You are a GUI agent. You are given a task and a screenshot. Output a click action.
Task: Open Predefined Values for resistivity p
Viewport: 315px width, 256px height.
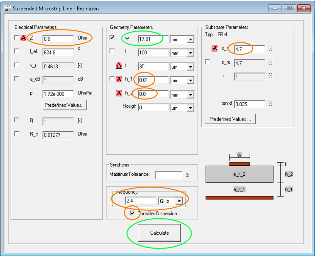click(x=65, y=105)
